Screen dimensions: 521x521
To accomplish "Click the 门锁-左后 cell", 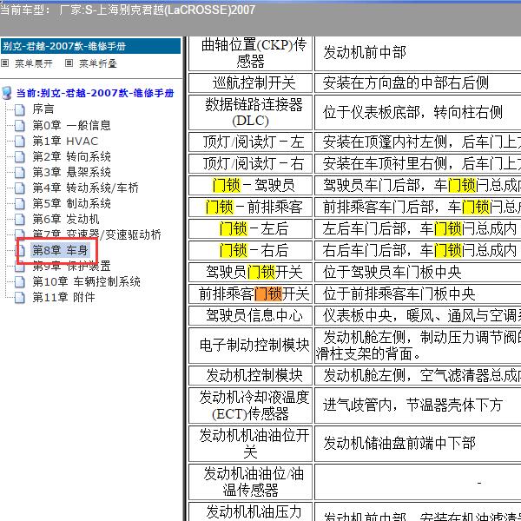I will (x=251, y=228).
